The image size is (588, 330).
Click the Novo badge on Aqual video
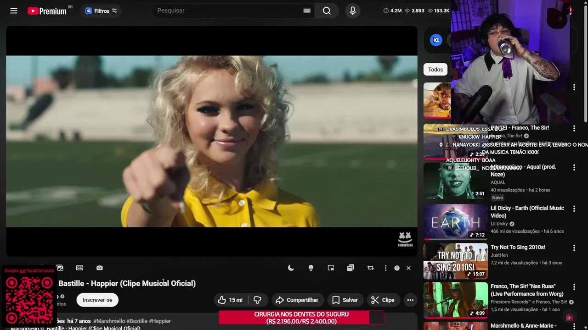498,198
